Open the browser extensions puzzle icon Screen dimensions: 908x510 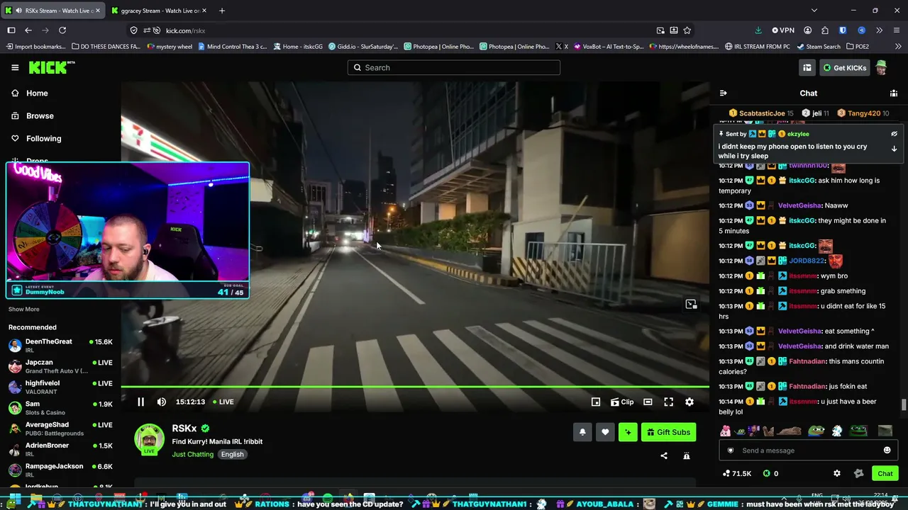(x=825, y=30)
